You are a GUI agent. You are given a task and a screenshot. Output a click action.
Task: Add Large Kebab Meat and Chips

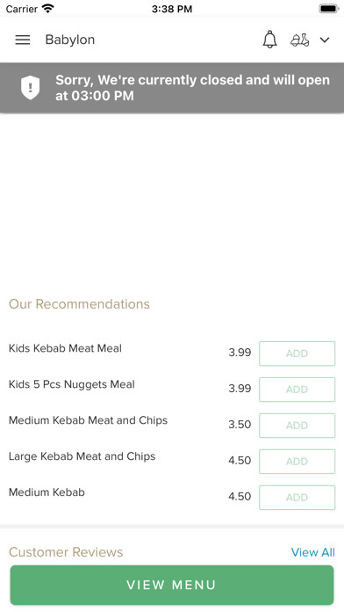pos(297,462)
